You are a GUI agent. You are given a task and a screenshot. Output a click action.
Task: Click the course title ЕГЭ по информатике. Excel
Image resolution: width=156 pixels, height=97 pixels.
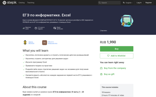(x=47, y=15)
